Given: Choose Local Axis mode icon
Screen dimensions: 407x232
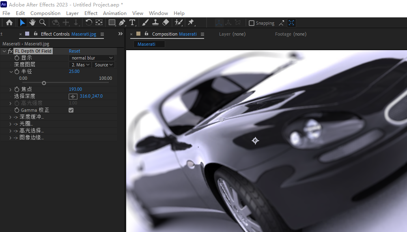Looking at the screenshot, I should [x=219, y=23].
